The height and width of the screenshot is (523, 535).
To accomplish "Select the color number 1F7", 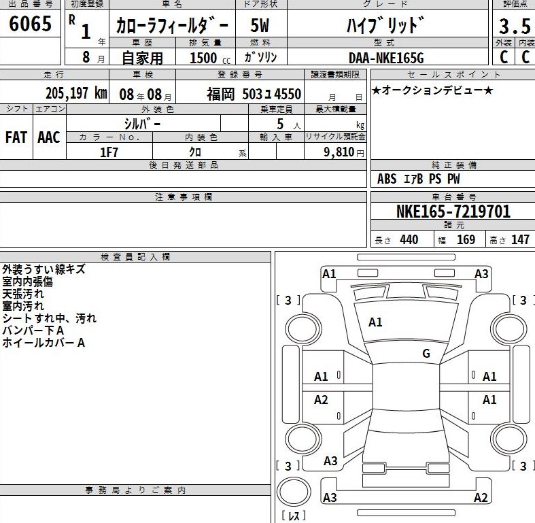I will coord(109,152).
